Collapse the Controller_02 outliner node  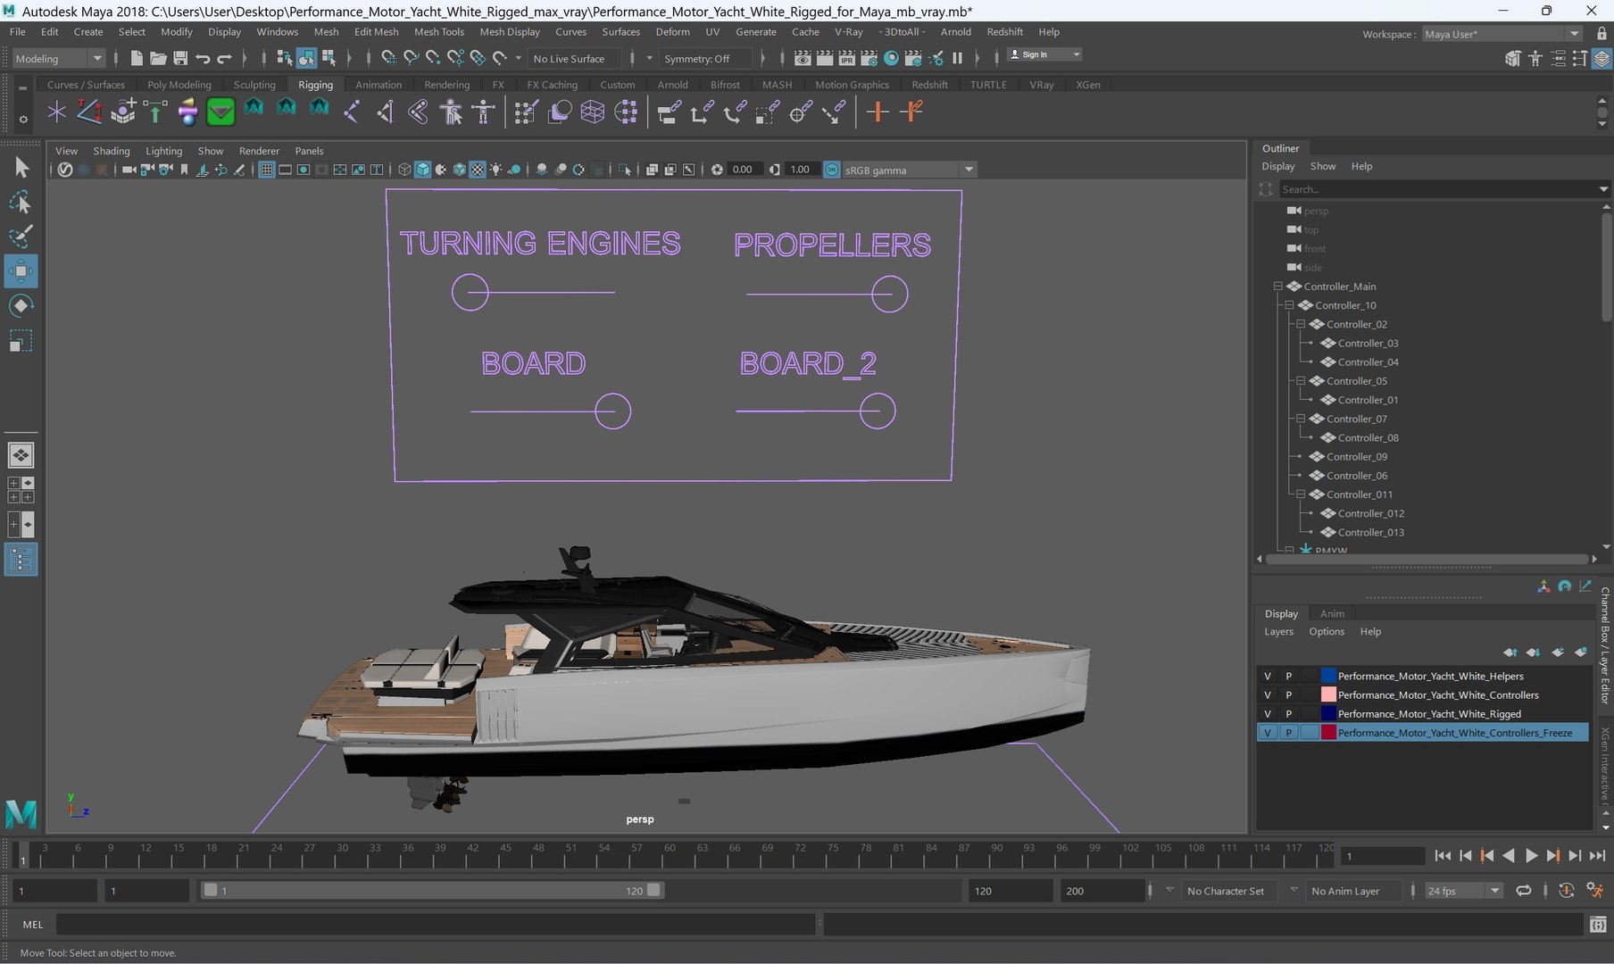tap(1301, 324)
